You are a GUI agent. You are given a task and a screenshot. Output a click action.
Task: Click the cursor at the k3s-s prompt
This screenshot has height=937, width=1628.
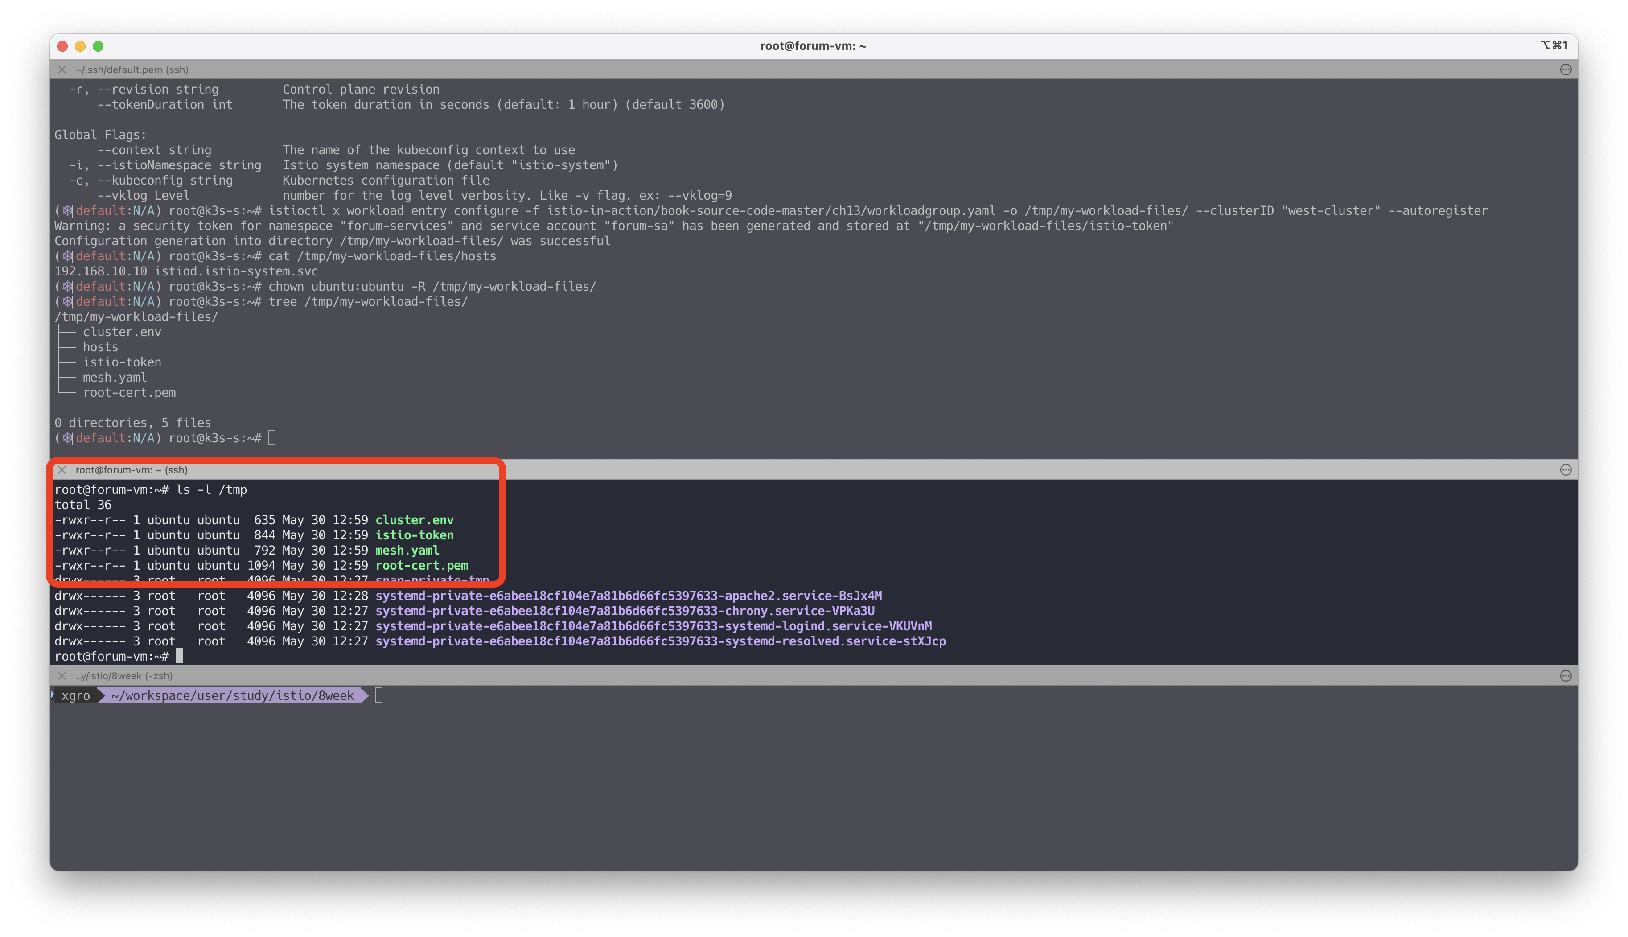click(272, 438)
